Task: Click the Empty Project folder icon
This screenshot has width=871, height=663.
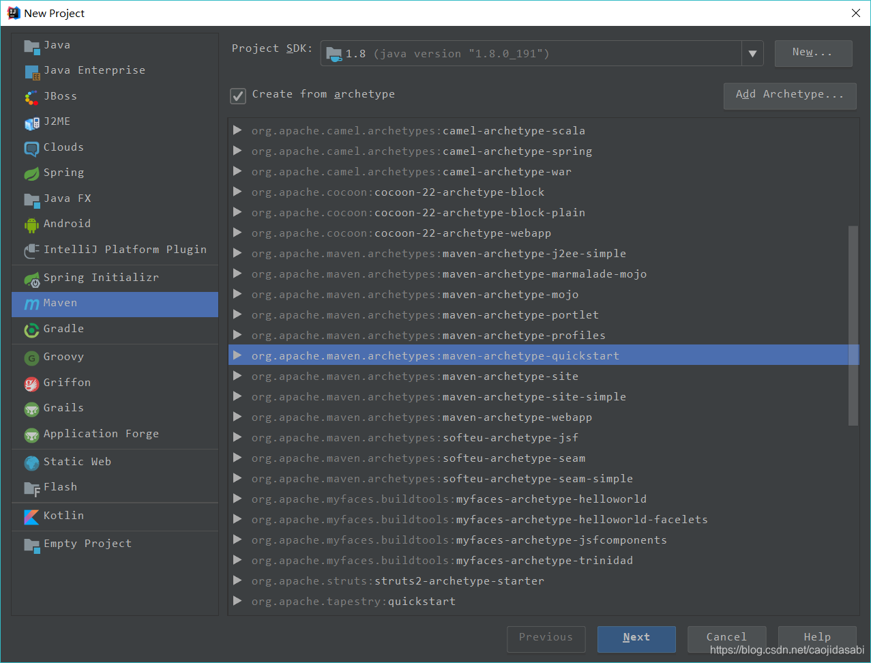Action: pos(32,545)
